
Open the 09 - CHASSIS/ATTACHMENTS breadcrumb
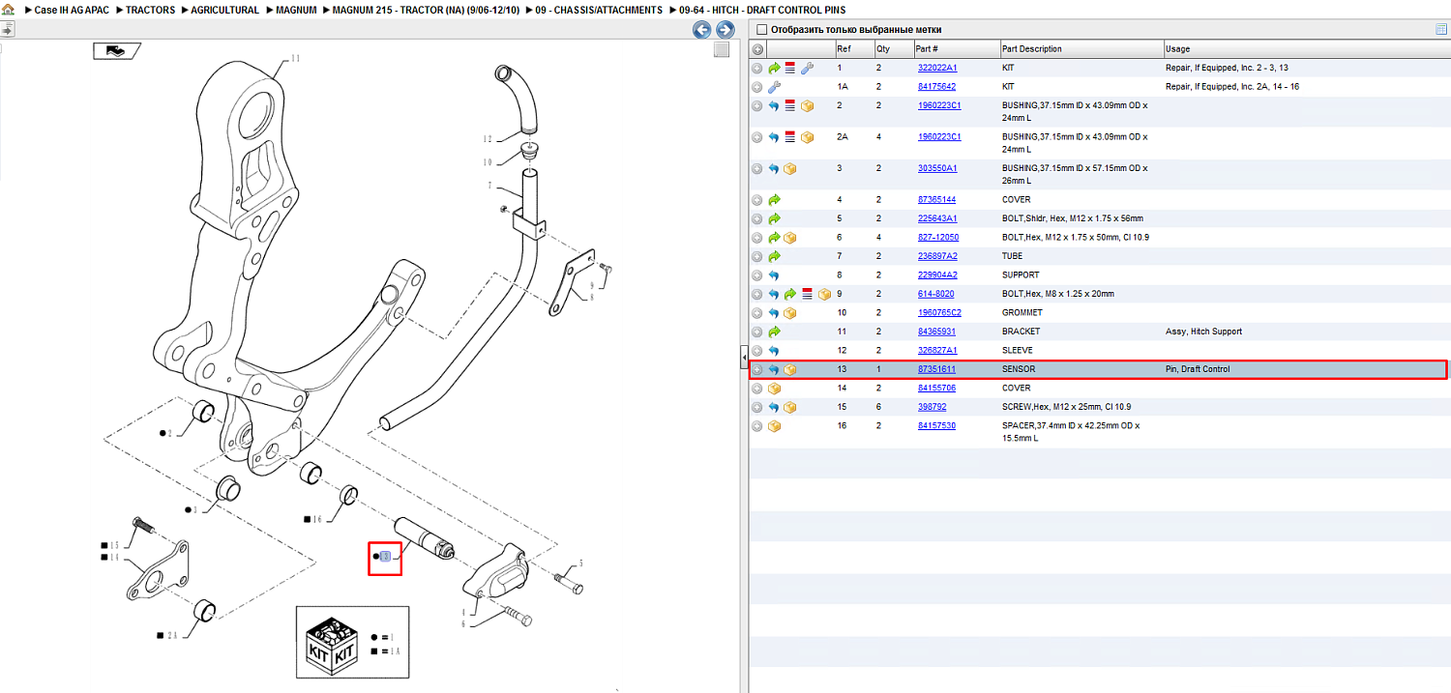click(599, 10)
